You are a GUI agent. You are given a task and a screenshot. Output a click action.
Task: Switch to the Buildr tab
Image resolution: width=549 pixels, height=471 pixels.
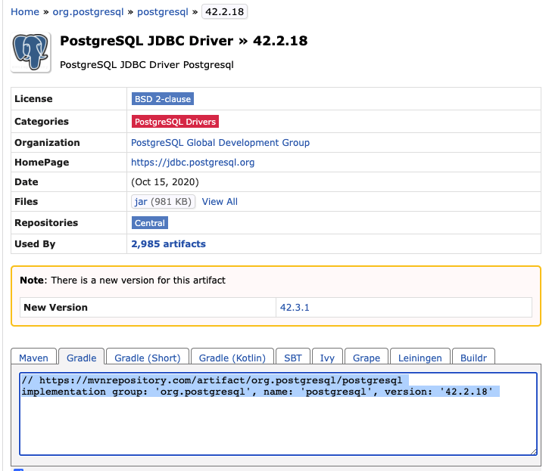(x=474, y=358)
